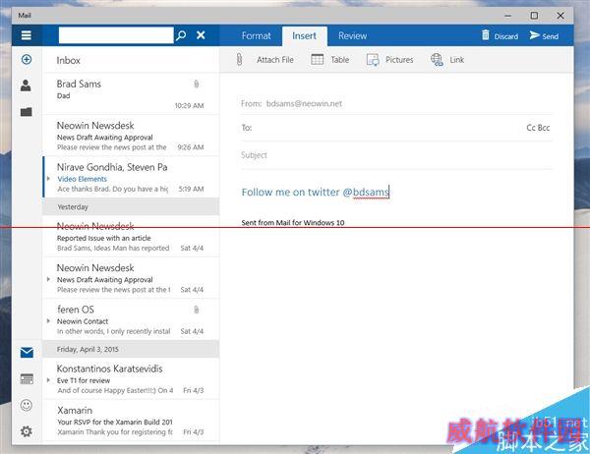This screenshot has height=454, width=590.
Task: Click the Subject field
Action: (396, 155)
